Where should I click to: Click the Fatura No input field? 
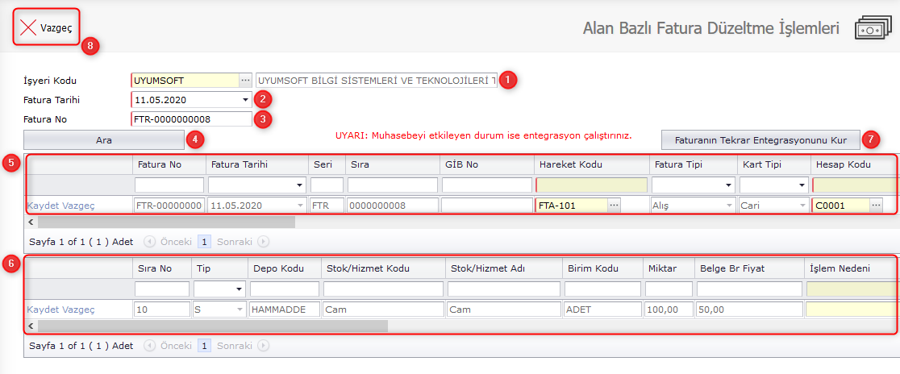(191, 119)
